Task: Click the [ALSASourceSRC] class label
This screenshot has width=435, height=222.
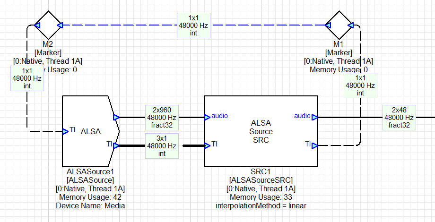Action: click(261, 180)
